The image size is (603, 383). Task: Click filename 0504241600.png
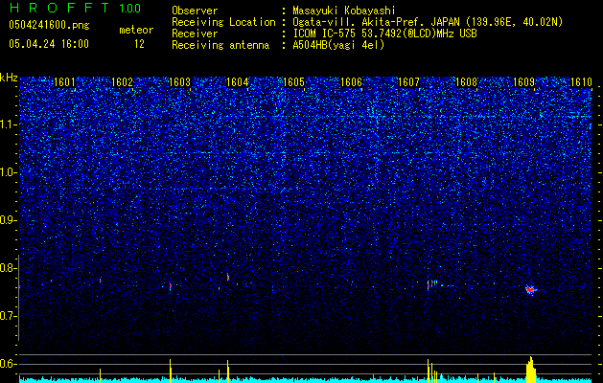pos(49,25)
